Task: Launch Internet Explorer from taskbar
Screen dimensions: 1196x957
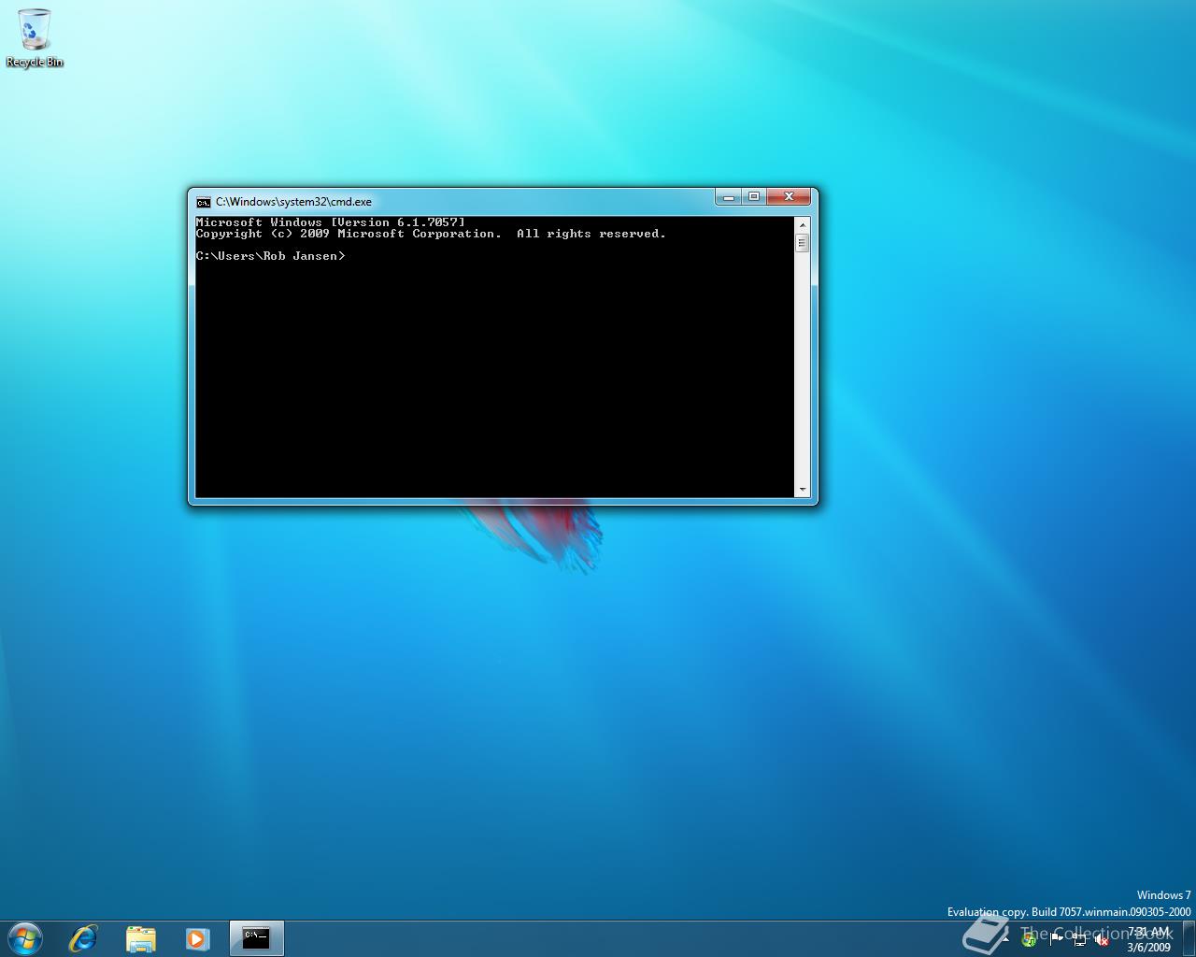Action: pyautogui.click(x=83, y=938)
